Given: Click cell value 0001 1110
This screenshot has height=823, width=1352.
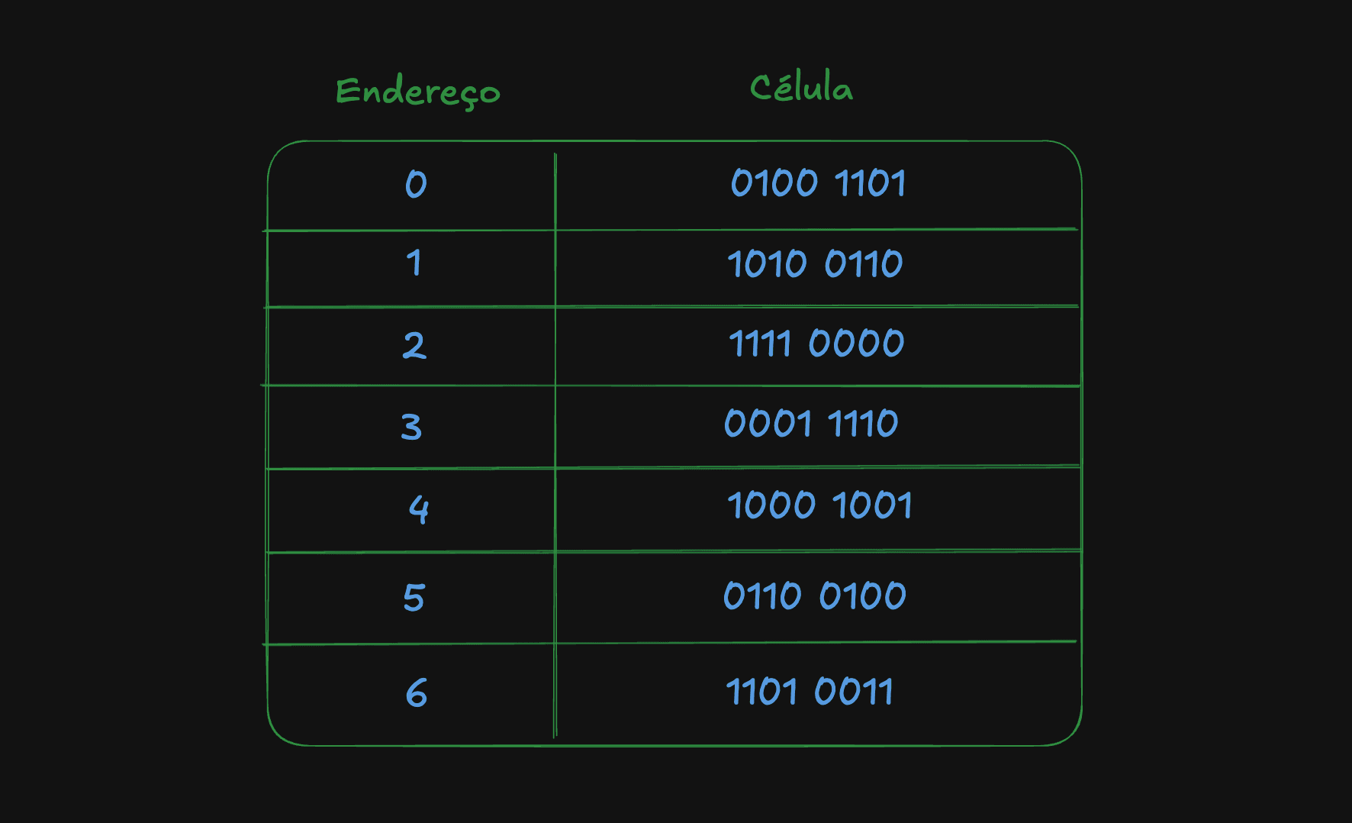Looking at the screenshot, I should [811, 423].
